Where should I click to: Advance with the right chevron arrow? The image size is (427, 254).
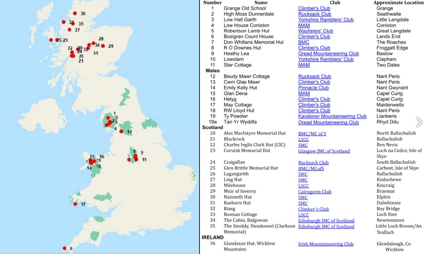(x=419, y=122)
